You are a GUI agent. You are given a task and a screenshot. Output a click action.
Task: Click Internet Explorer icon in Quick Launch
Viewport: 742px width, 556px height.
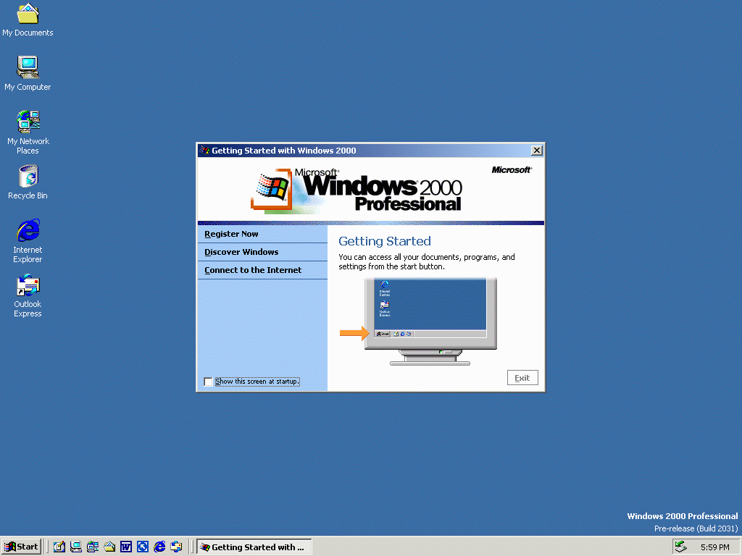pyautogui.click(x=159, y=547)
